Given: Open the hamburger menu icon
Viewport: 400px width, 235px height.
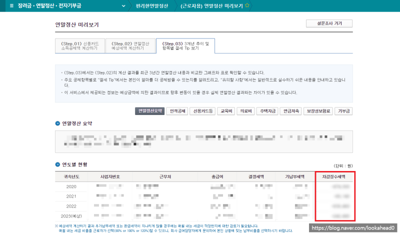Looking at the screenshot, I should point(11,5).
